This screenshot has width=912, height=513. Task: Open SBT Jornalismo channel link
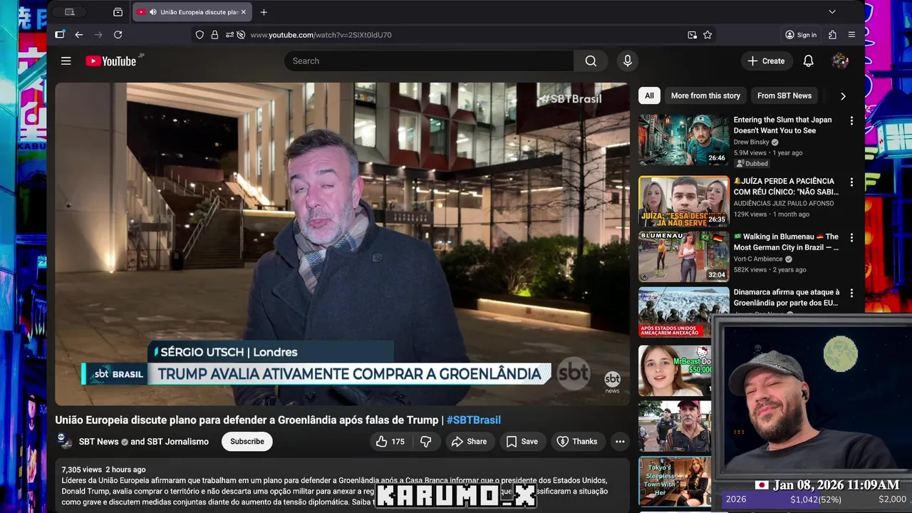click(x=178, y=442)
